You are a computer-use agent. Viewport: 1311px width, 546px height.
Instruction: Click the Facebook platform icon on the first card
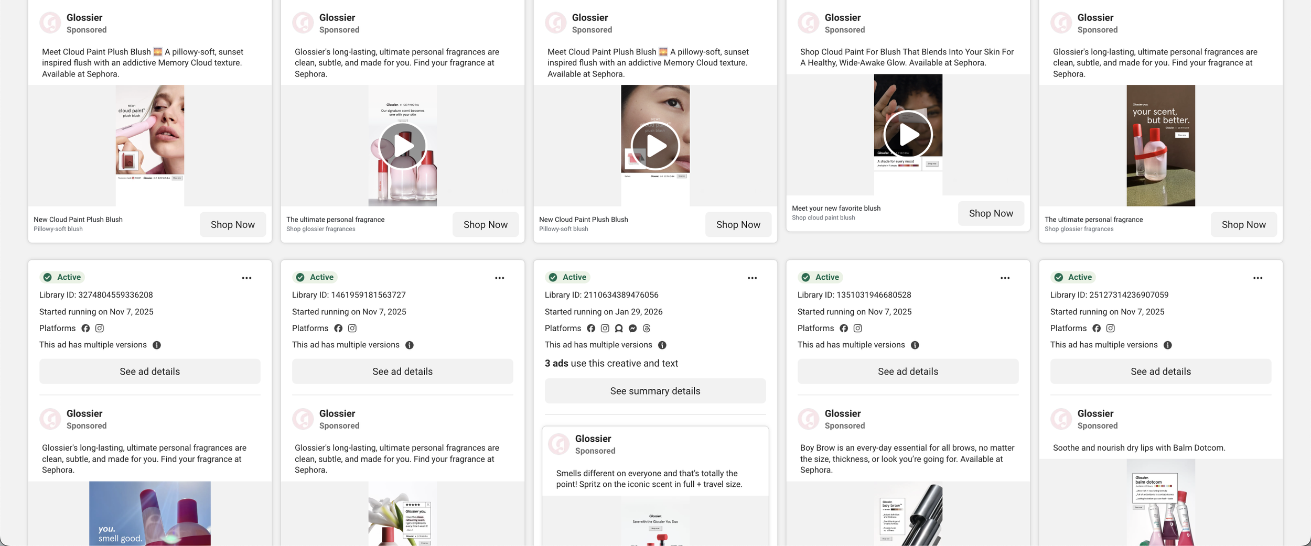pos(86,328)
